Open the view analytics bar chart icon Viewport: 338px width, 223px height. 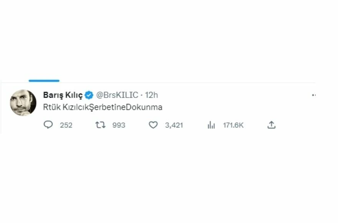[211, 125]
